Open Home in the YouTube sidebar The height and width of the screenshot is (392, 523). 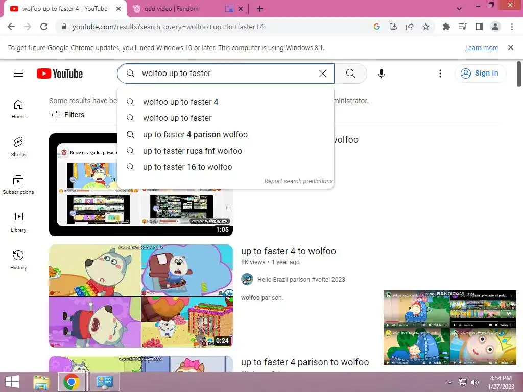[x=18, y=109]
